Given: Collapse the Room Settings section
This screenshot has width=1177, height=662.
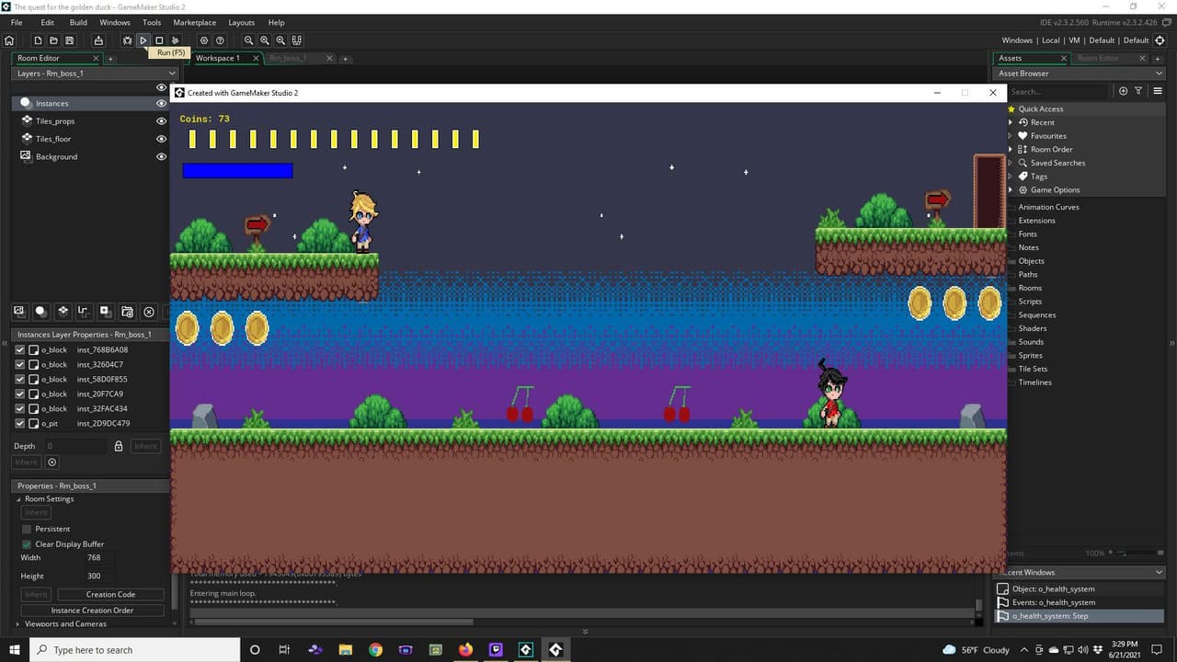Looking at the screenshot, I should (x=18, y=499).
